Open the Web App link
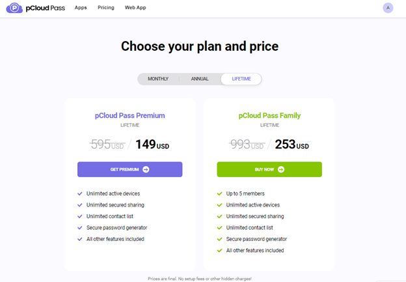 pyautogui.click(x=135, y=8)
